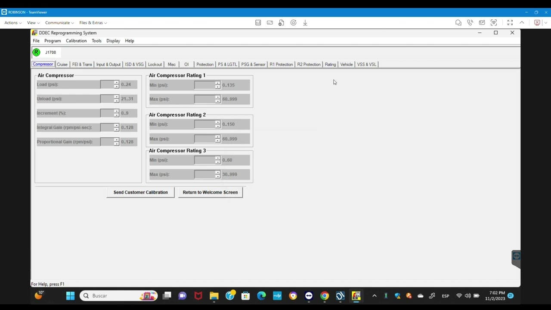The width and height of the screenshot is (551, 310).
Task: Open the Windows Start menu
Action: point(70,296)
